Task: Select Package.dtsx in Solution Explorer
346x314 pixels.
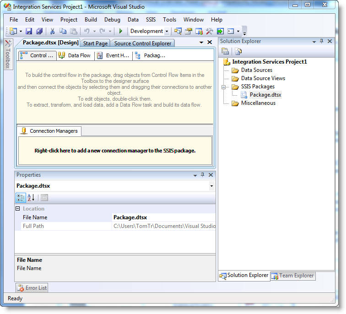Action: click(265, 95)
